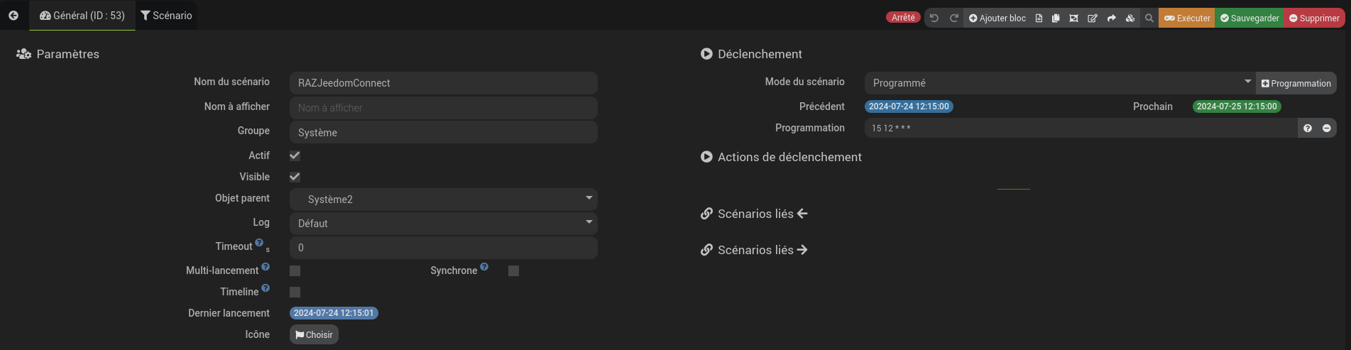Enable the Multi-lancement checkbox
1351x350 pixels.
click(x=295, y=270)
